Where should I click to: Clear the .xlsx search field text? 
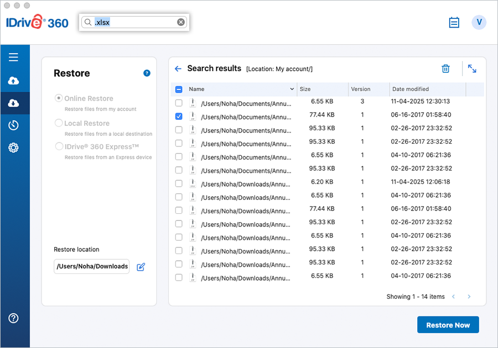point(181,22)
